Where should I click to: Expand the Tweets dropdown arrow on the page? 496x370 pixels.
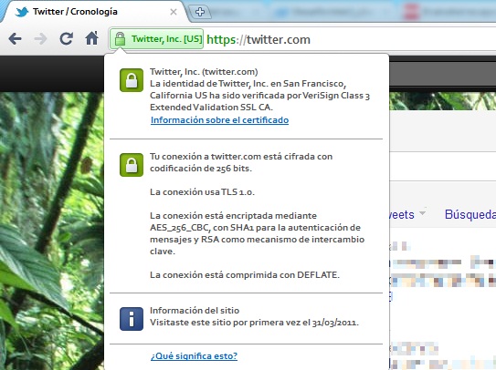[422, 212]
